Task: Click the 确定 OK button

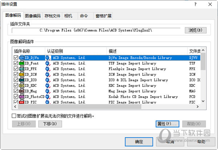Action: pos(139,142)
